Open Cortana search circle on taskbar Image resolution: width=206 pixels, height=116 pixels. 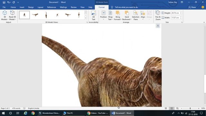pos(11,113)
